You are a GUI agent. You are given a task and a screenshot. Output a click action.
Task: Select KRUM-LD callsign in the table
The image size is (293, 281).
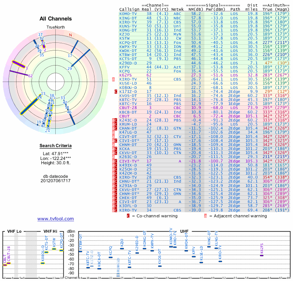[x=128, y=124]
